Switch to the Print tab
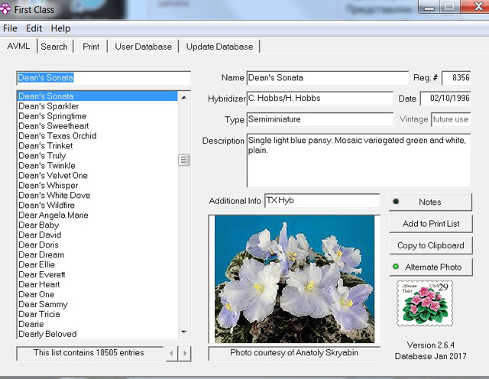489x379 pixels. pyautogui.click(x=91, y=47)
